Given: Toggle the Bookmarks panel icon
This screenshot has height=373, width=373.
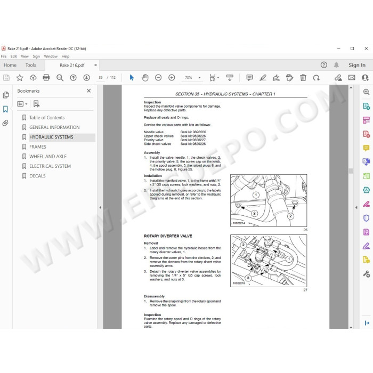Looking at the screenshot, I should (x=5, y=109).
